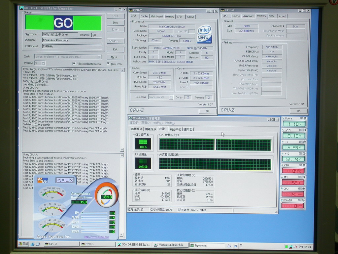Open settings icon on +12 voltage panel

coord(300,153)
